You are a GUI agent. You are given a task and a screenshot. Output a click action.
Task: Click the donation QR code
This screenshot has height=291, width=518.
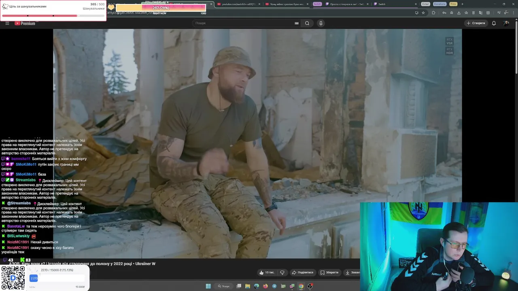[13, 278]
